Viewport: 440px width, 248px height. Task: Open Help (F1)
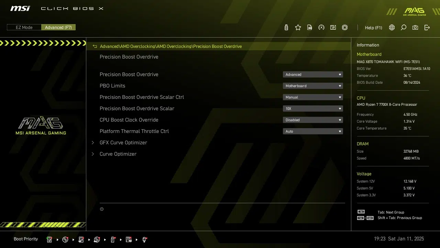[x=374, y=28]
